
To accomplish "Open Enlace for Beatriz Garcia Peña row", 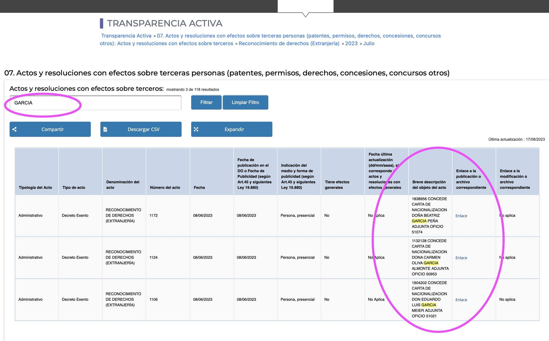I will (x=461, y=216).
